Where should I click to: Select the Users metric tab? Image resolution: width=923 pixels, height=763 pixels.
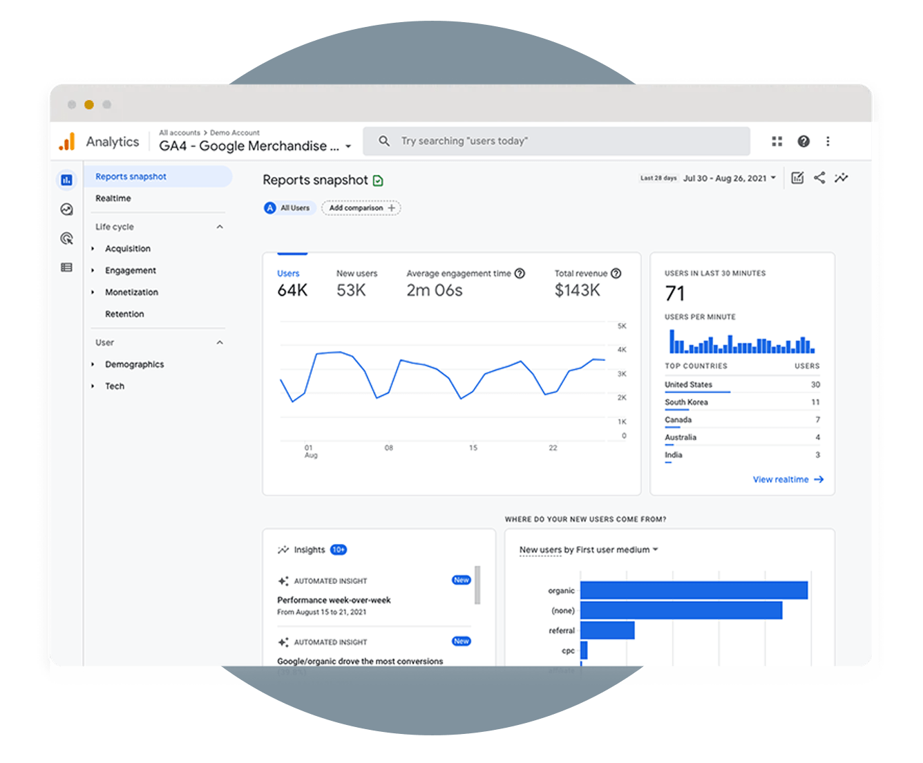point(292,285)
